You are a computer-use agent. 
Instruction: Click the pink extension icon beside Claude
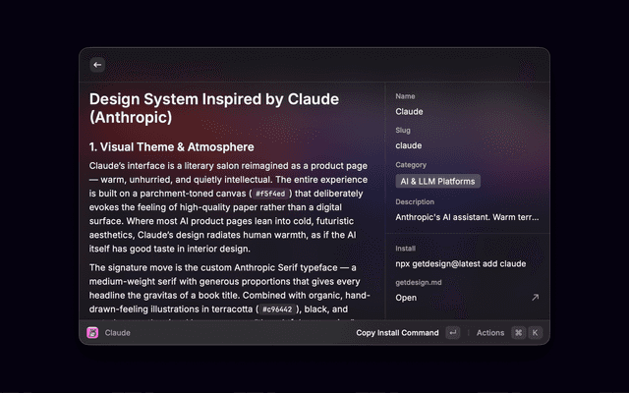92,332
